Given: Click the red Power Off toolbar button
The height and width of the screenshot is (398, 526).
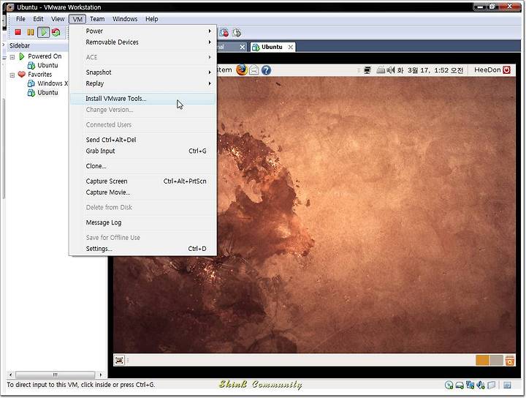Looking at the screenshot, I should tap(18, 32).
